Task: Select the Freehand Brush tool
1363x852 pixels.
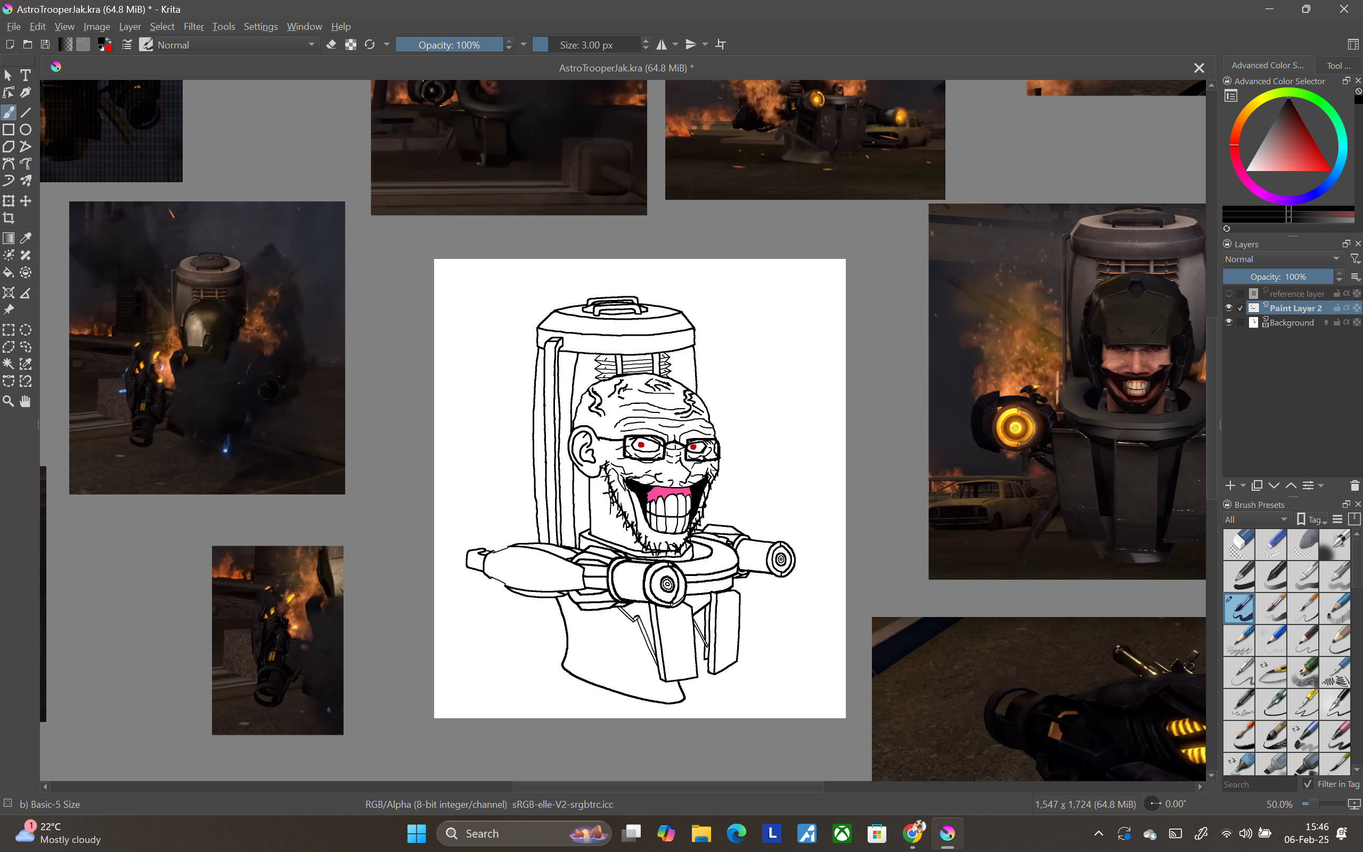Action: point(9,113)
